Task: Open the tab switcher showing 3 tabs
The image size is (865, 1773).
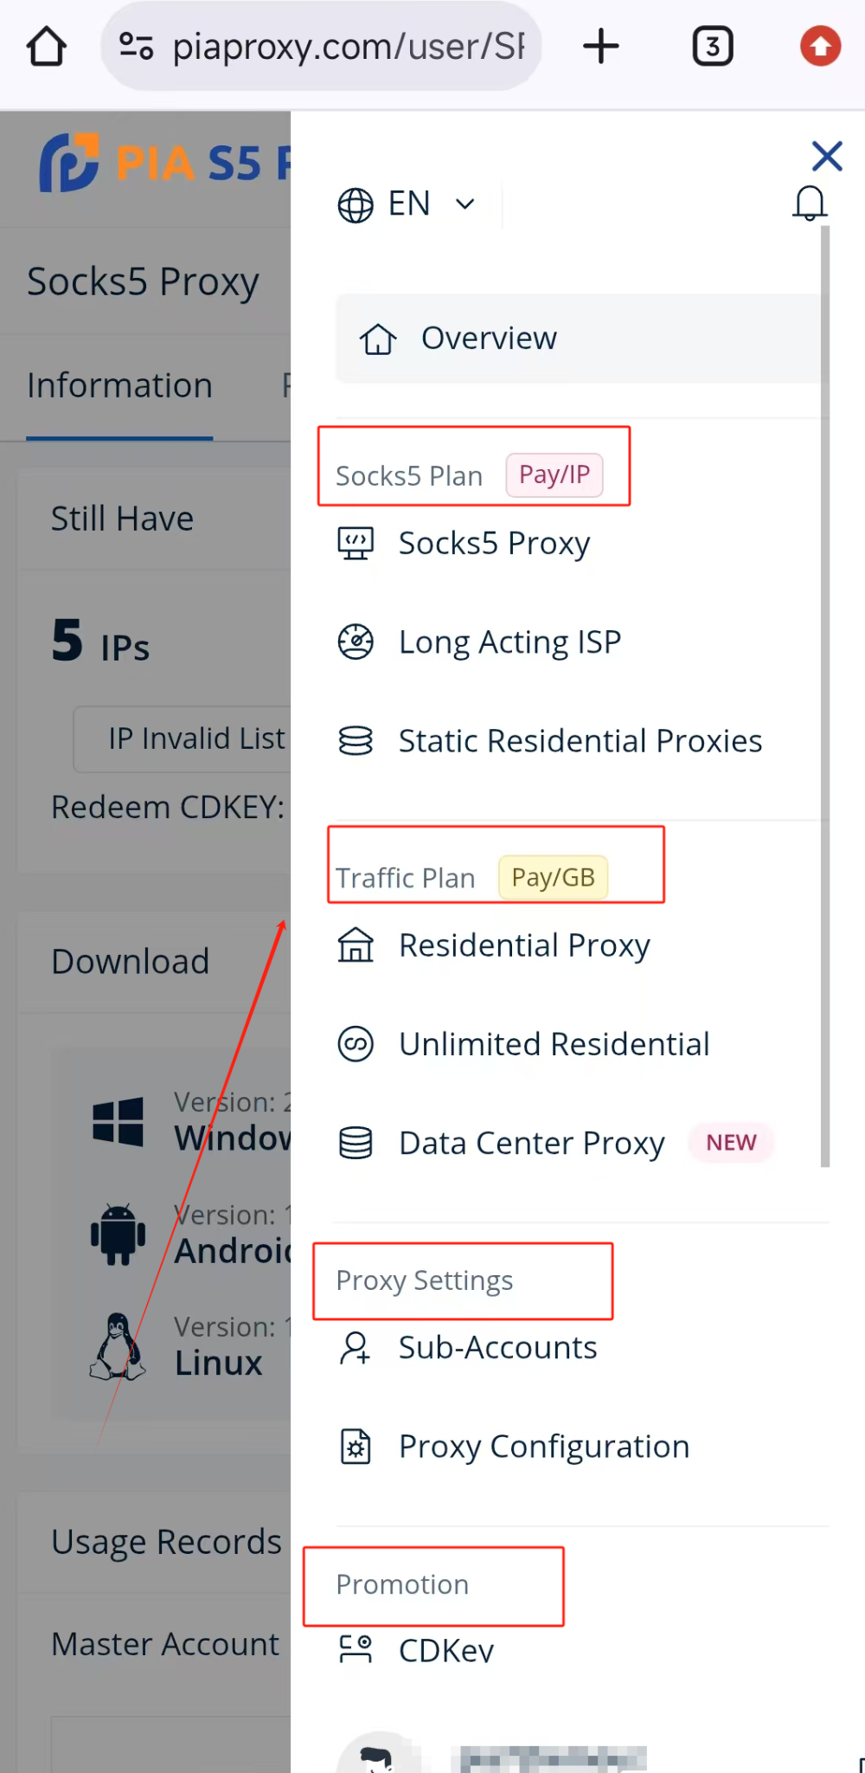Action: point(713,47)
